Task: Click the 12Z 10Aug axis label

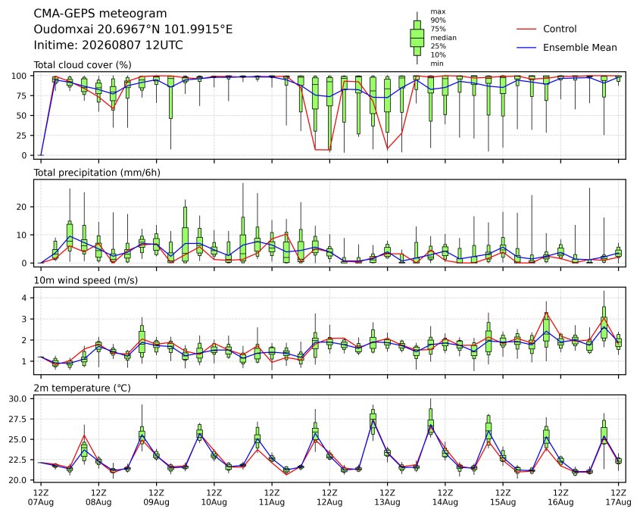Action: [x=214, y=497]
